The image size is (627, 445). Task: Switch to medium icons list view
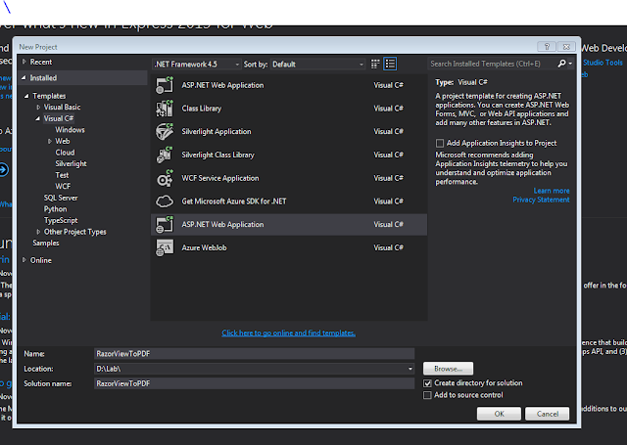point(390,64)
